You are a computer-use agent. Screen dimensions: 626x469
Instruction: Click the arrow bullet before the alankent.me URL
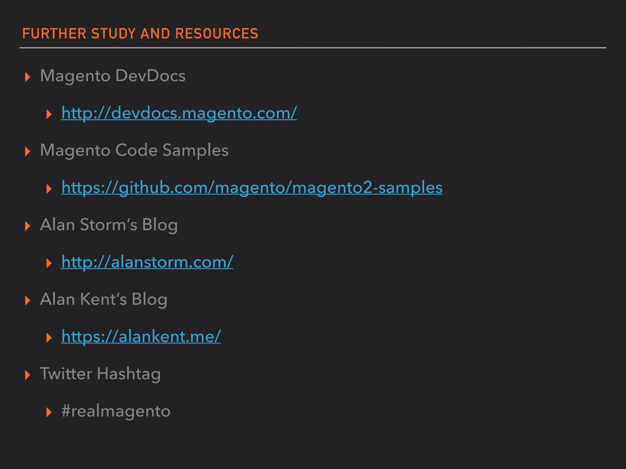(x=49, y=337)
